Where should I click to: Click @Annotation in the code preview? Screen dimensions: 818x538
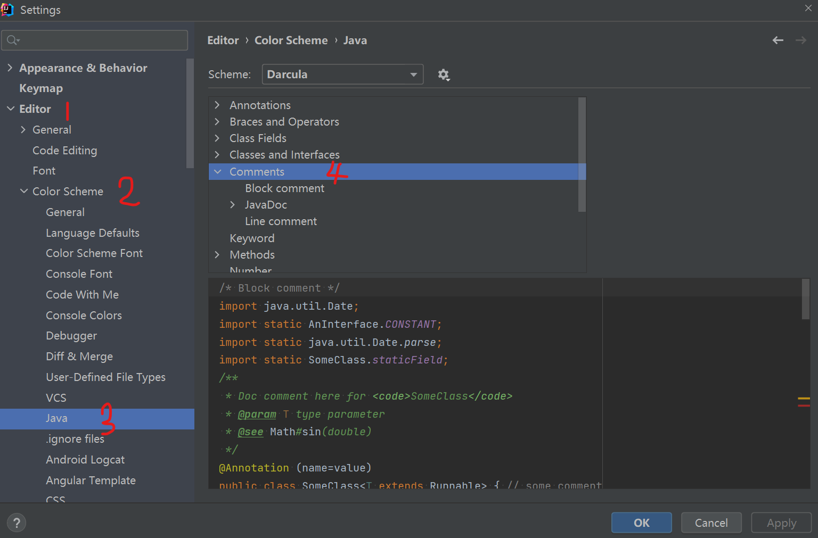tap(254, 468)
